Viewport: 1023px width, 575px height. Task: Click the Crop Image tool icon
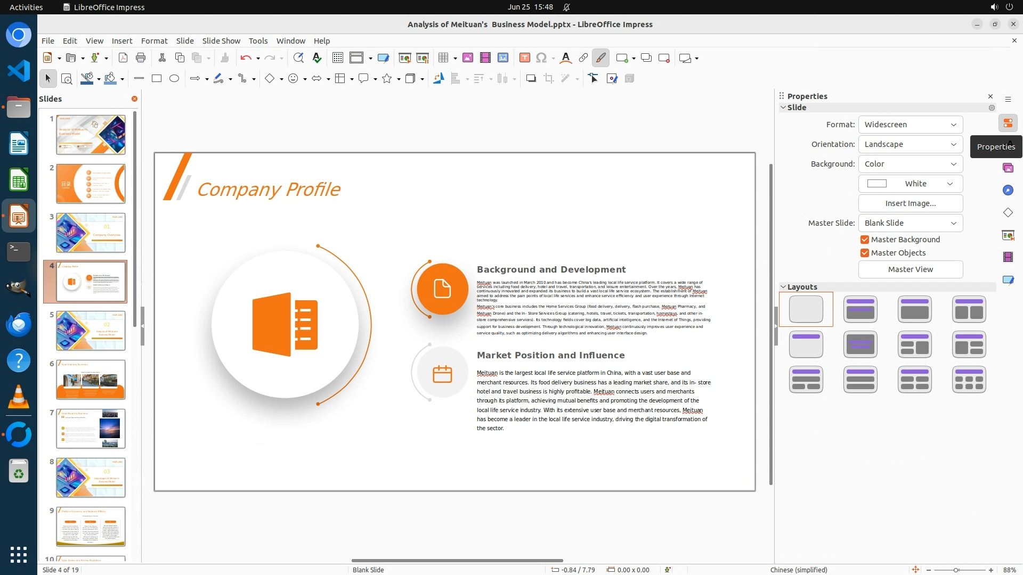pos(549,79)
